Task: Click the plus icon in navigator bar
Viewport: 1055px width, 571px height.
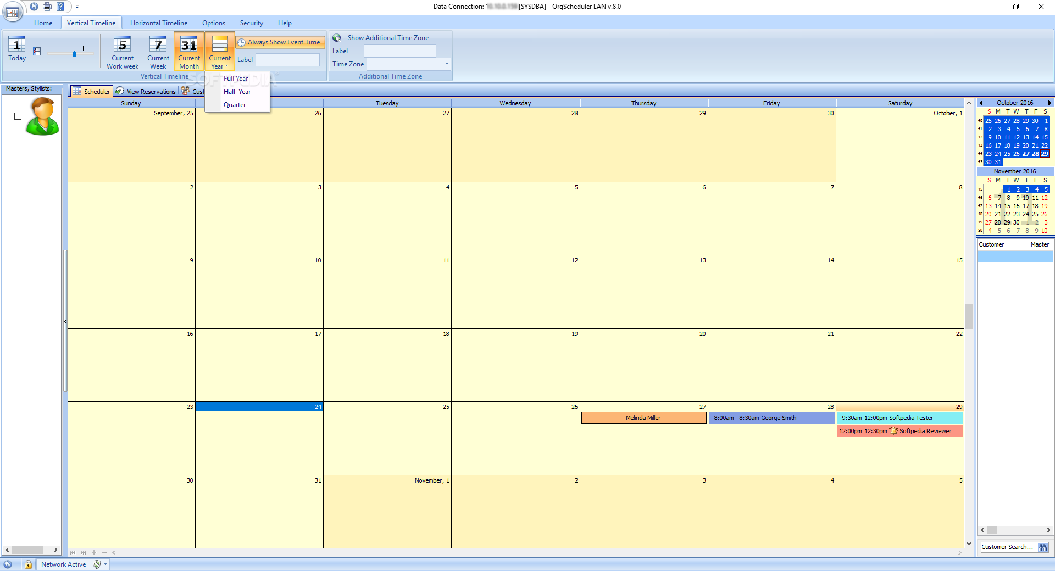Action: point(93,552)
